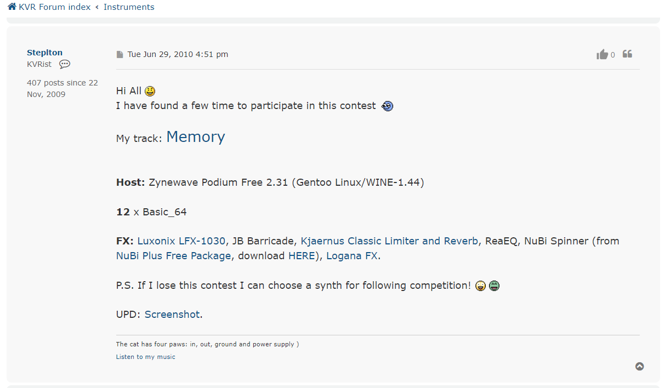Quote this post using quote icon
This screenshot has width=665, height=388.
point(628,54)
